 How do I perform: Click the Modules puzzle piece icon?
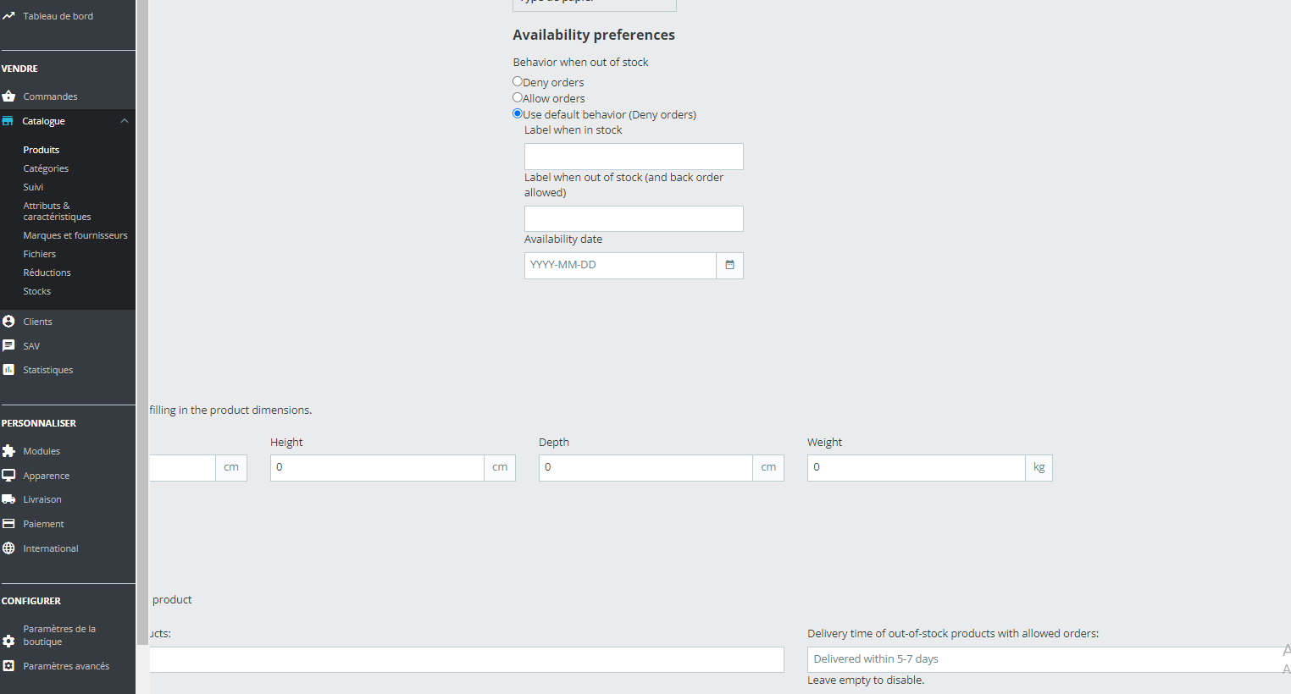[x=8, y=451]
